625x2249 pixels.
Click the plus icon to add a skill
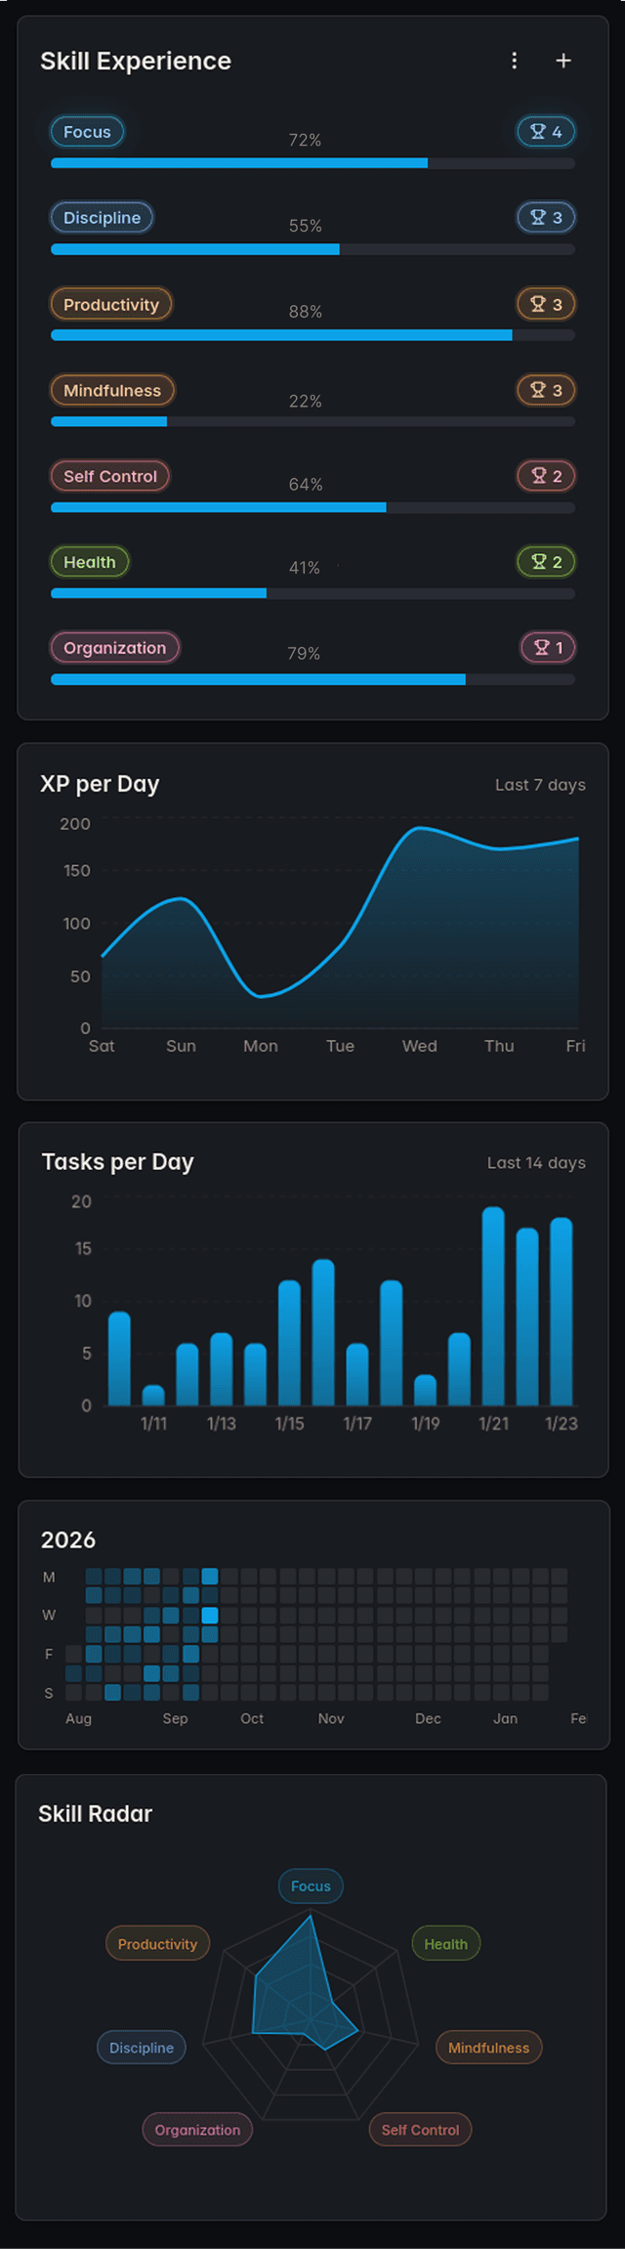coord(563,60)
